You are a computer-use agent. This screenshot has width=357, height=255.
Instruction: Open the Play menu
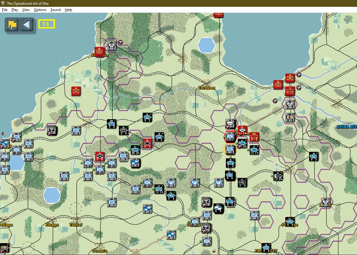click(15, 10)
